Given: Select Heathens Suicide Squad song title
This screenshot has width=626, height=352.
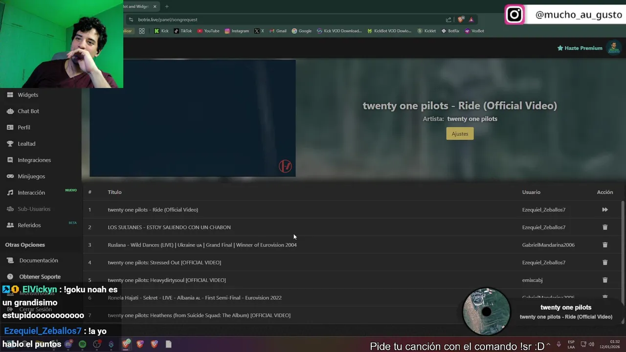Looking at the screenshot, I should point(199,315).
